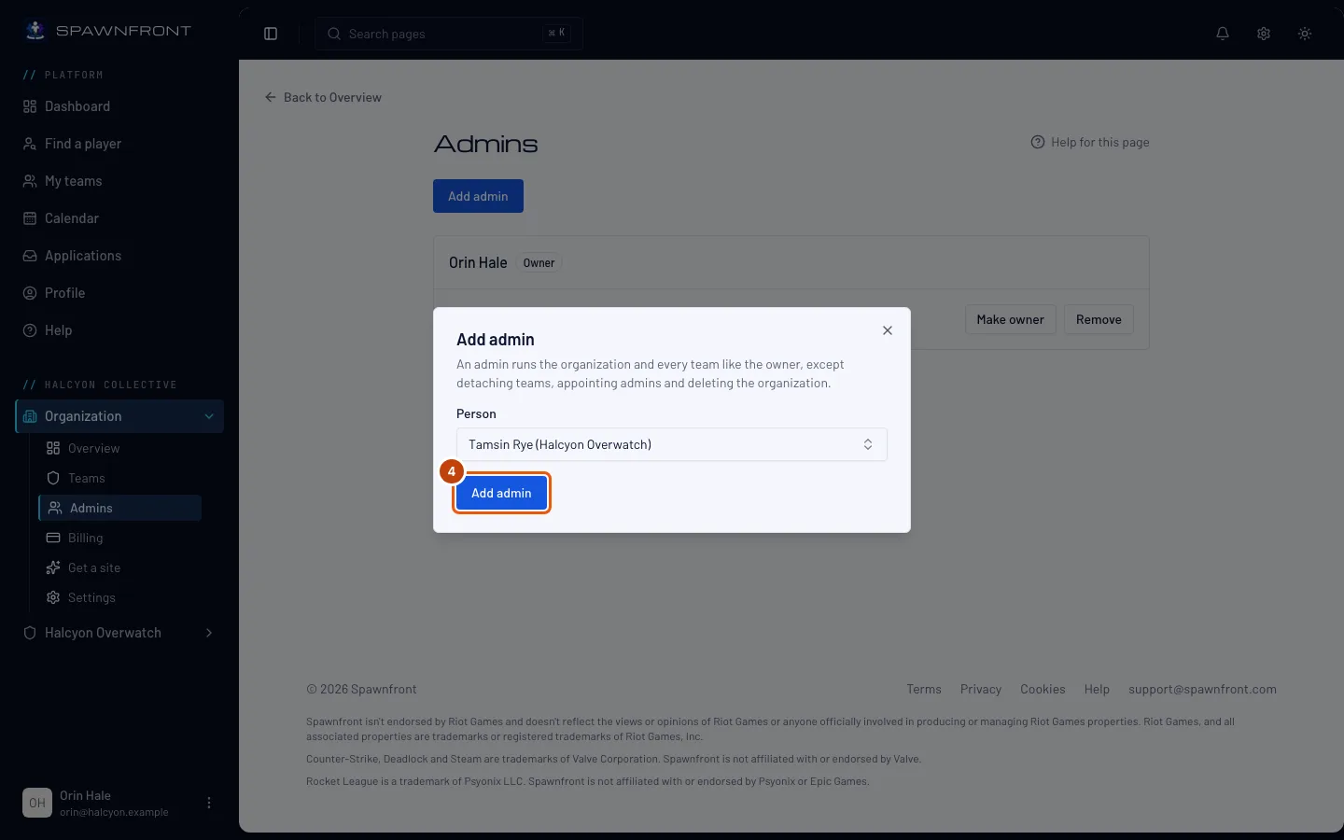The image size is (1344, 840).
Task: Go Back to Overview
Action: (x=323, y=97)
